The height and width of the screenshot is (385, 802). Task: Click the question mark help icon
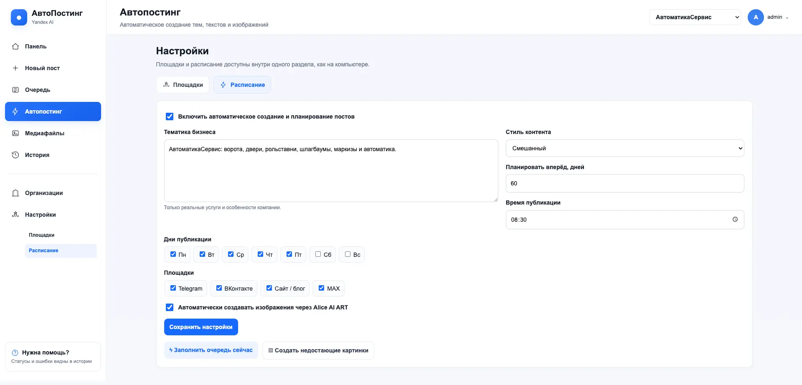(x=15, y=352)
